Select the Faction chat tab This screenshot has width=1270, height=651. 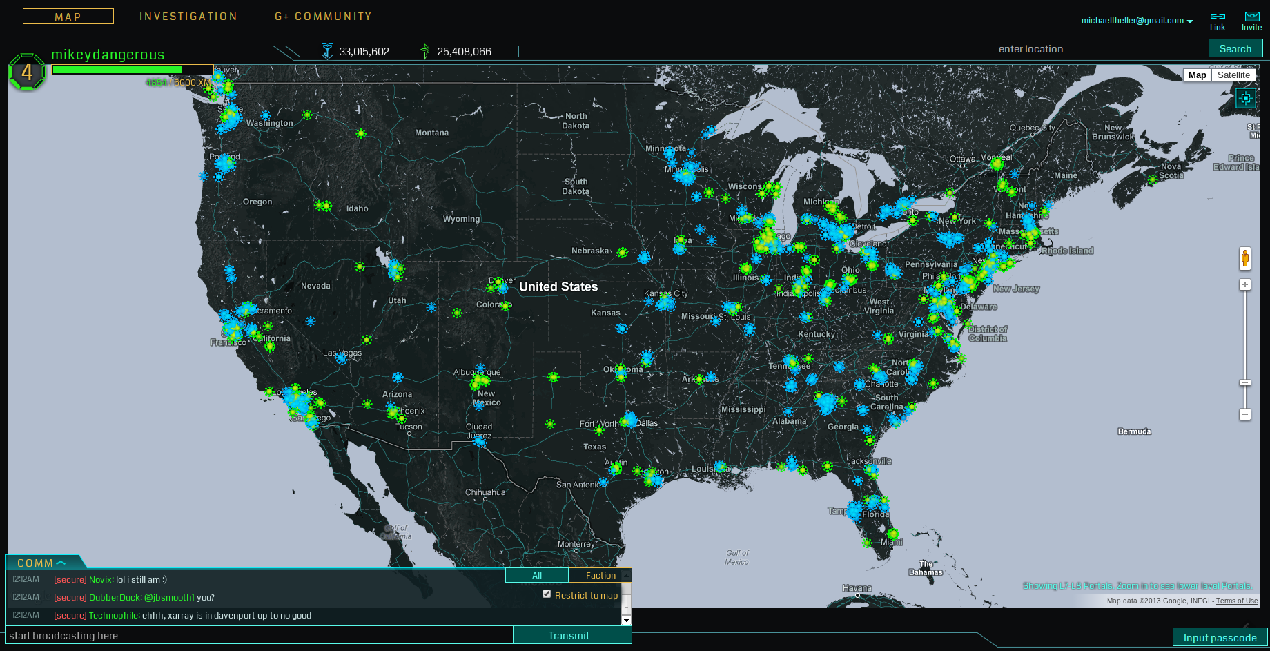point(600,575)
